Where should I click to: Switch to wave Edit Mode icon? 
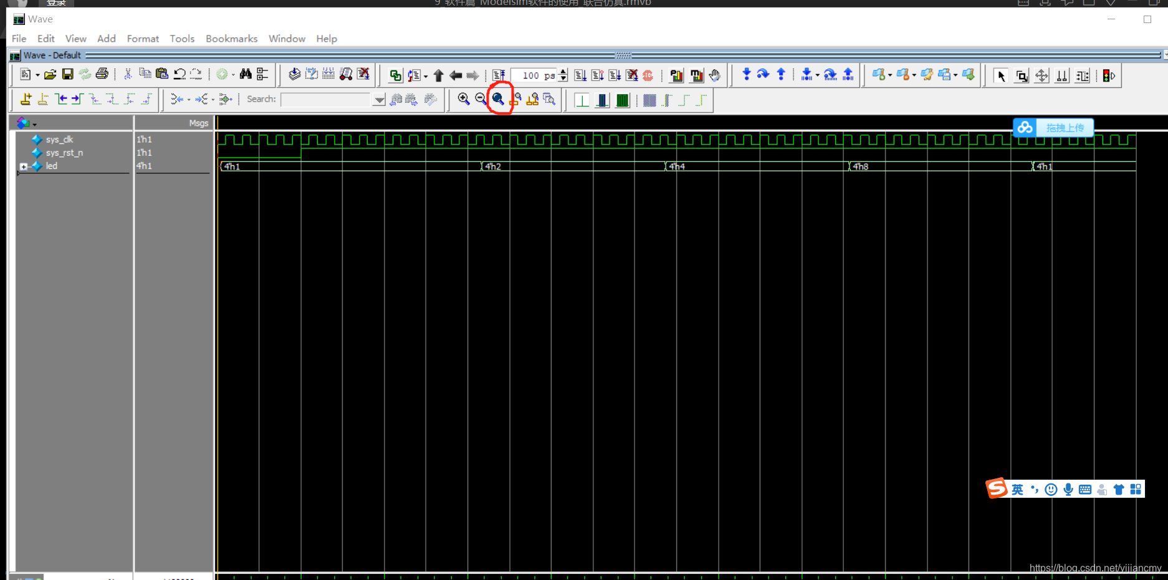coord(1083,76)
